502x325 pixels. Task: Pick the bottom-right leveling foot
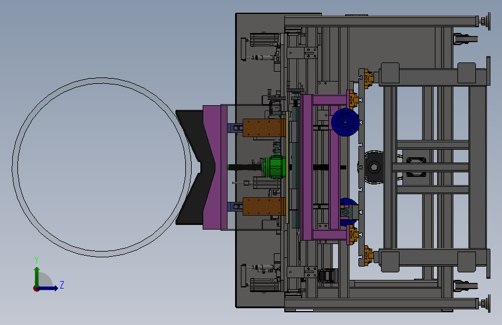tap(485, 304)
